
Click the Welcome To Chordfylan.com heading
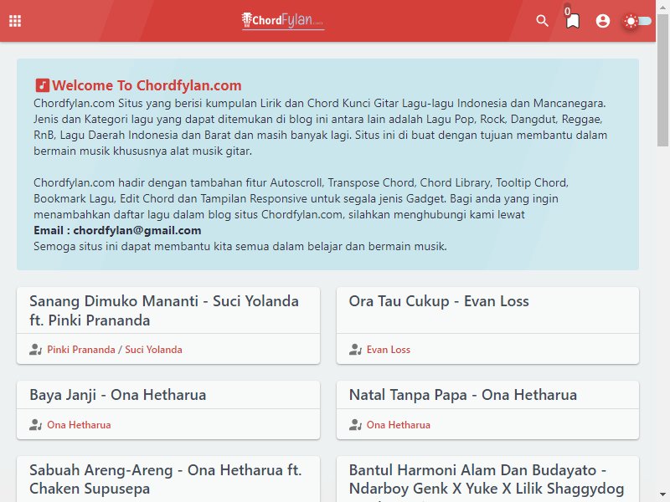[x=147, y=85]
